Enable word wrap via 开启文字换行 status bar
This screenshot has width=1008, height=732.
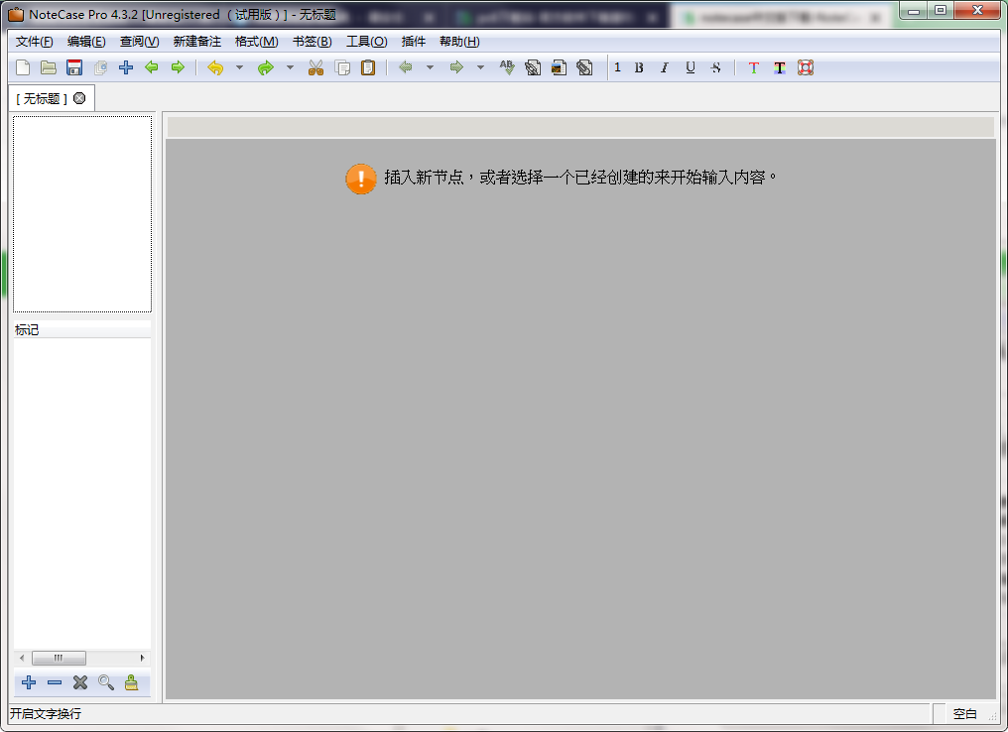pyautogui.click(x=40, y=713)
